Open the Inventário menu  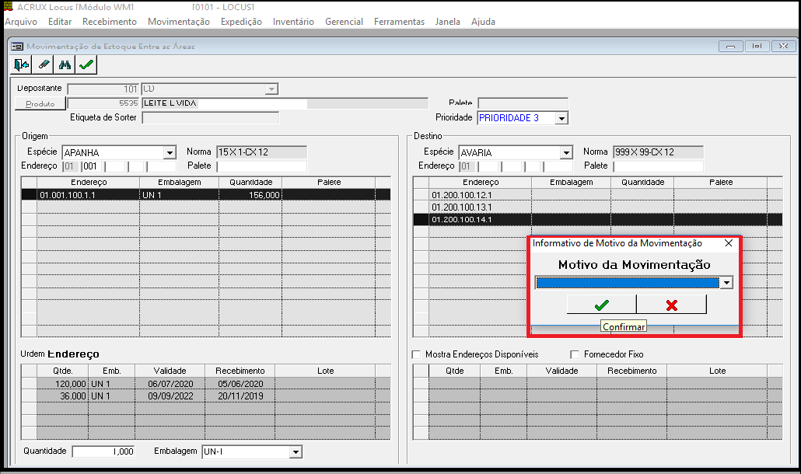click(x=293, y=22)
